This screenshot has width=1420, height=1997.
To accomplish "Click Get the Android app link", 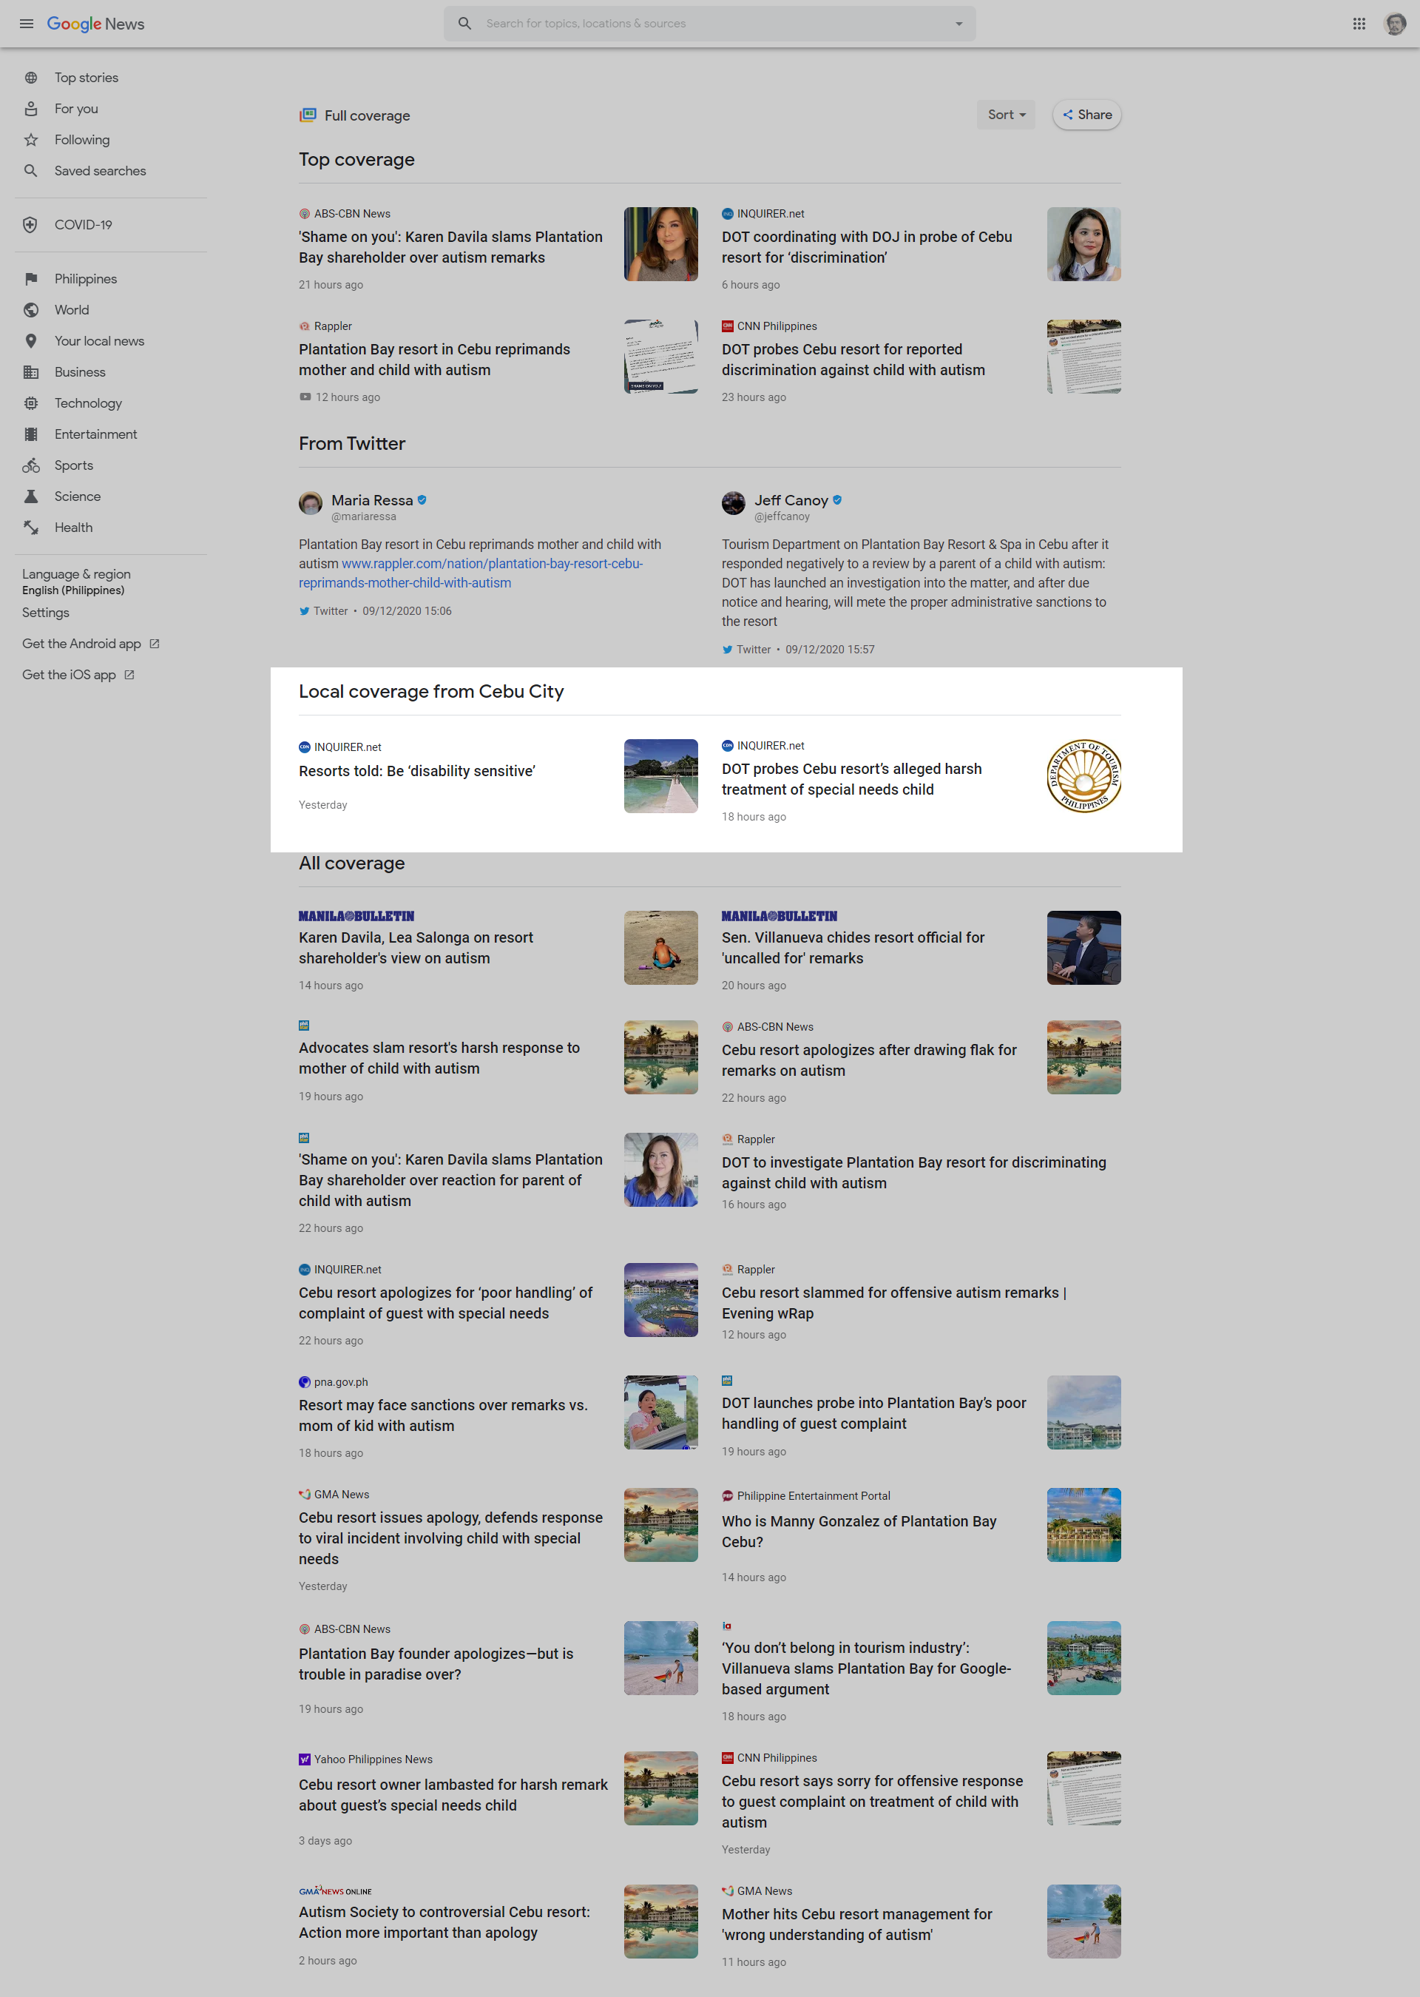I will pyautogui.click(x=86, y=644).
